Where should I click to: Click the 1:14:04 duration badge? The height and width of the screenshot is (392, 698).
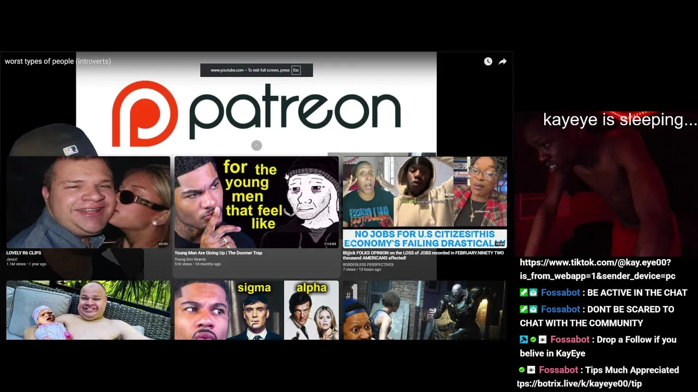(x=330, y=244)
